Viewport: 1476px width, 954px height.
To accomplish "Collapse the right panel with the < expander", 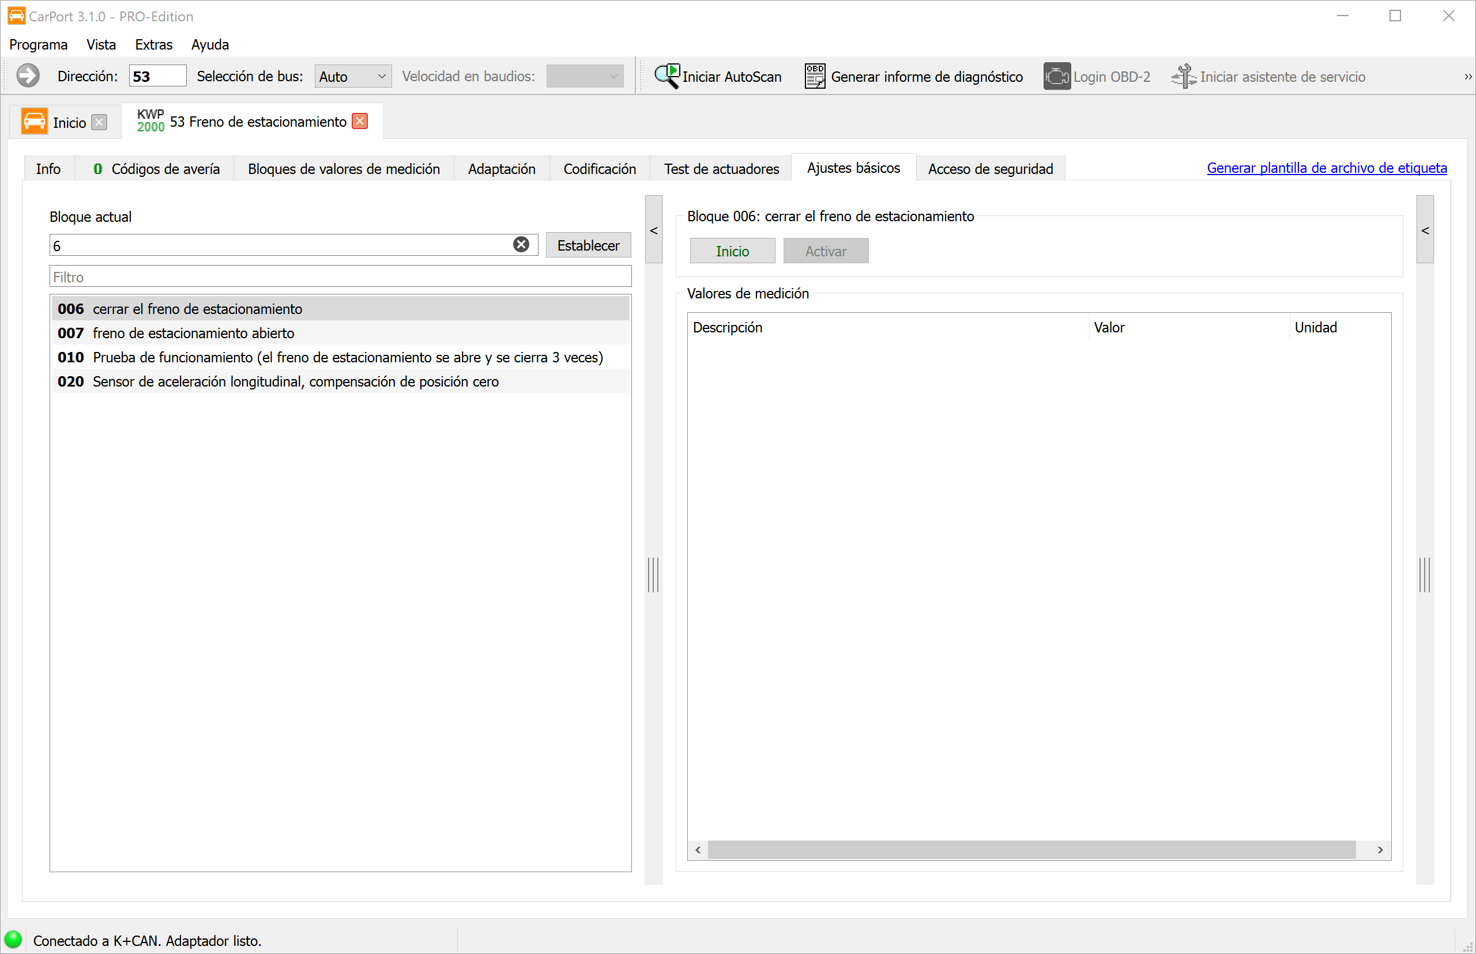I will (x=1425, y=230).
